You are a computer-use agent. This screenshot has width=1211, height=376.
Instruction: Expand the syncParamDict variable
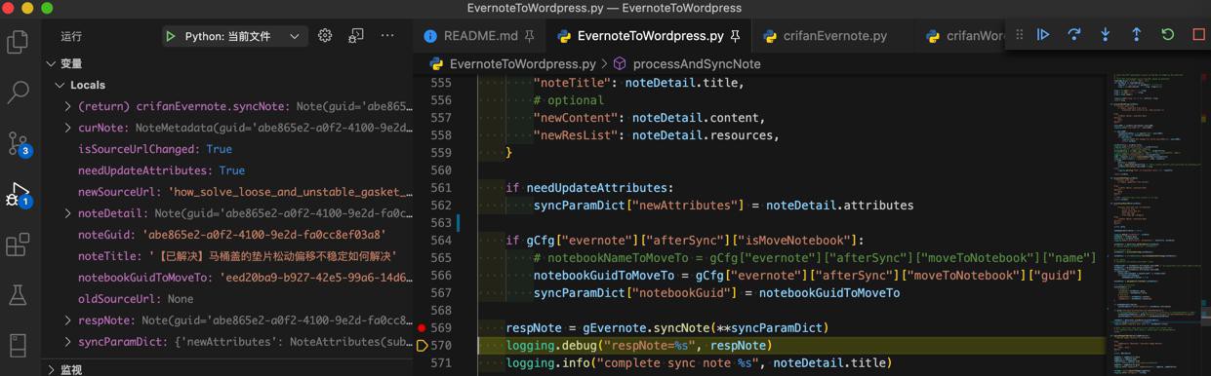tap(68, 342)
